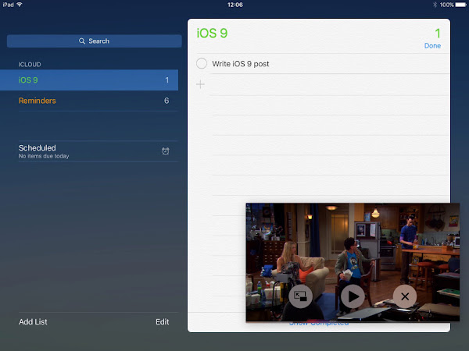Play the picture-in-picture video
This screenshot has height=351, width=469.
[x=353, y=296]
